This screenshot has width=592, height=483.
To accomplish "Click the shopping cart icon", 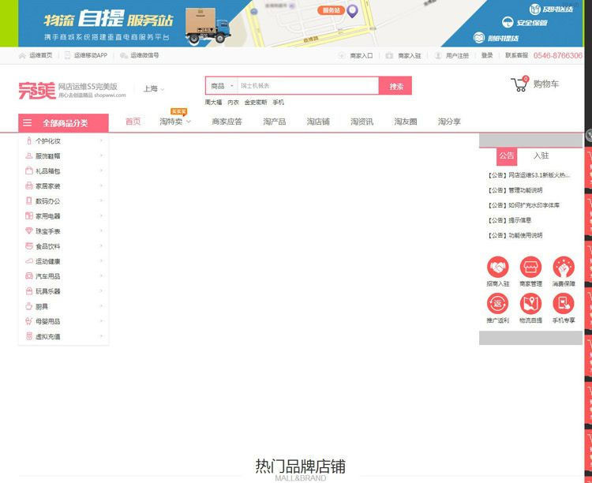I will pyautogui.click(x=520, y=84).
